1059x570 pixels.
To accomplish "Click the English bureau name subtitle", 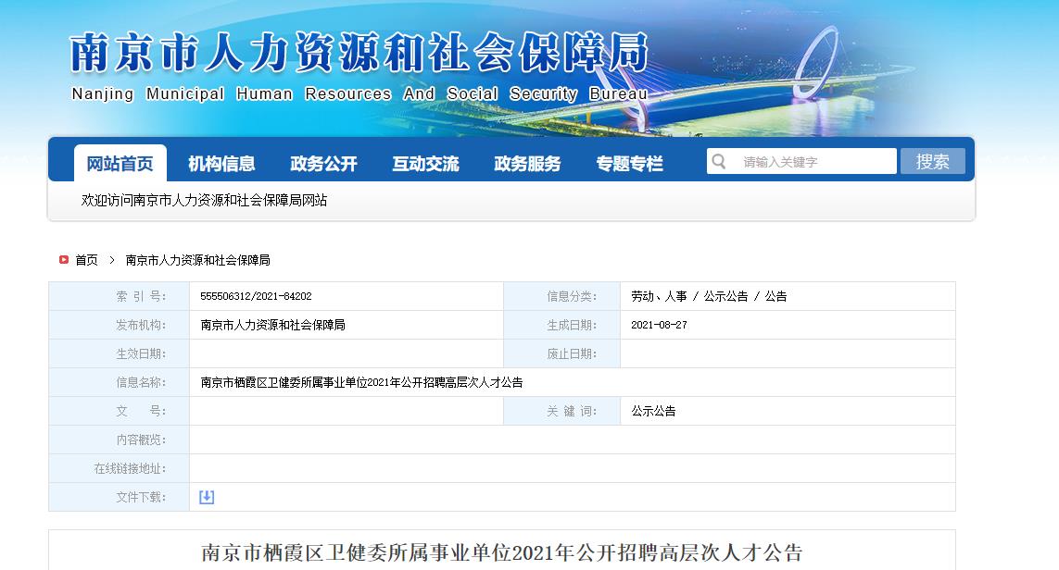I will (359, 93).
